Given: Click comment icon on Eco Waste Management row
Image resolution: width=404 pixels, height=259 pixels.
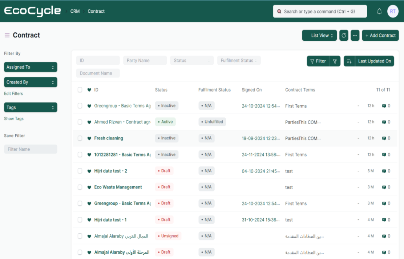Looking at the screenshot, I should click(x=384, y=187).
